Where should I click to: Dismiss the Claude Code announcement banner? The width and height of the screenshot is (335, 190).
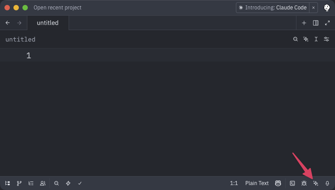point(313,8)
